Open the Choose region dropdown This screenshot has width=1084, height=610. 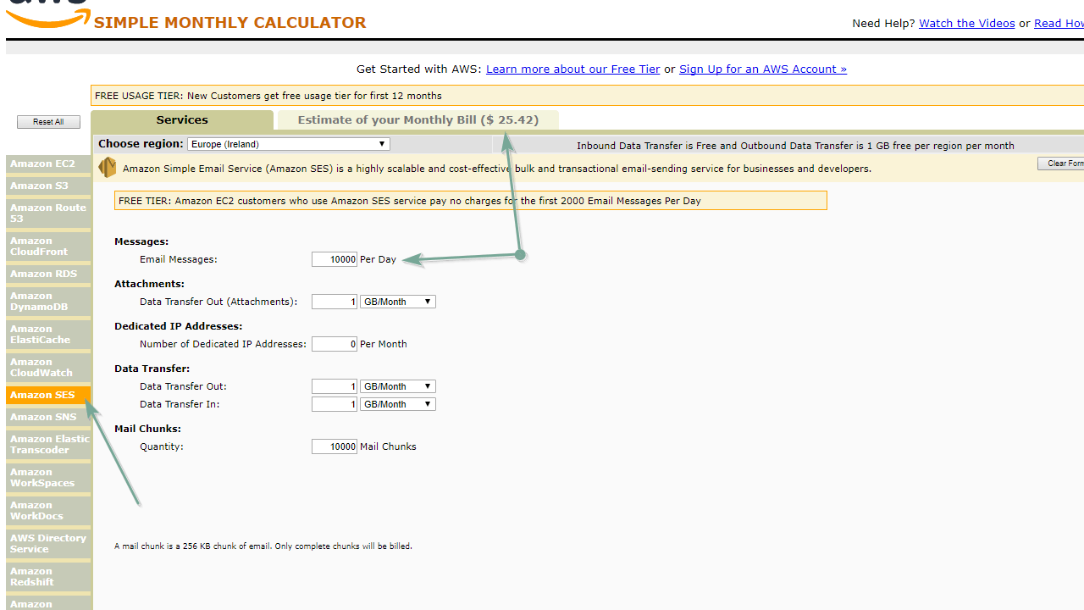288,144
